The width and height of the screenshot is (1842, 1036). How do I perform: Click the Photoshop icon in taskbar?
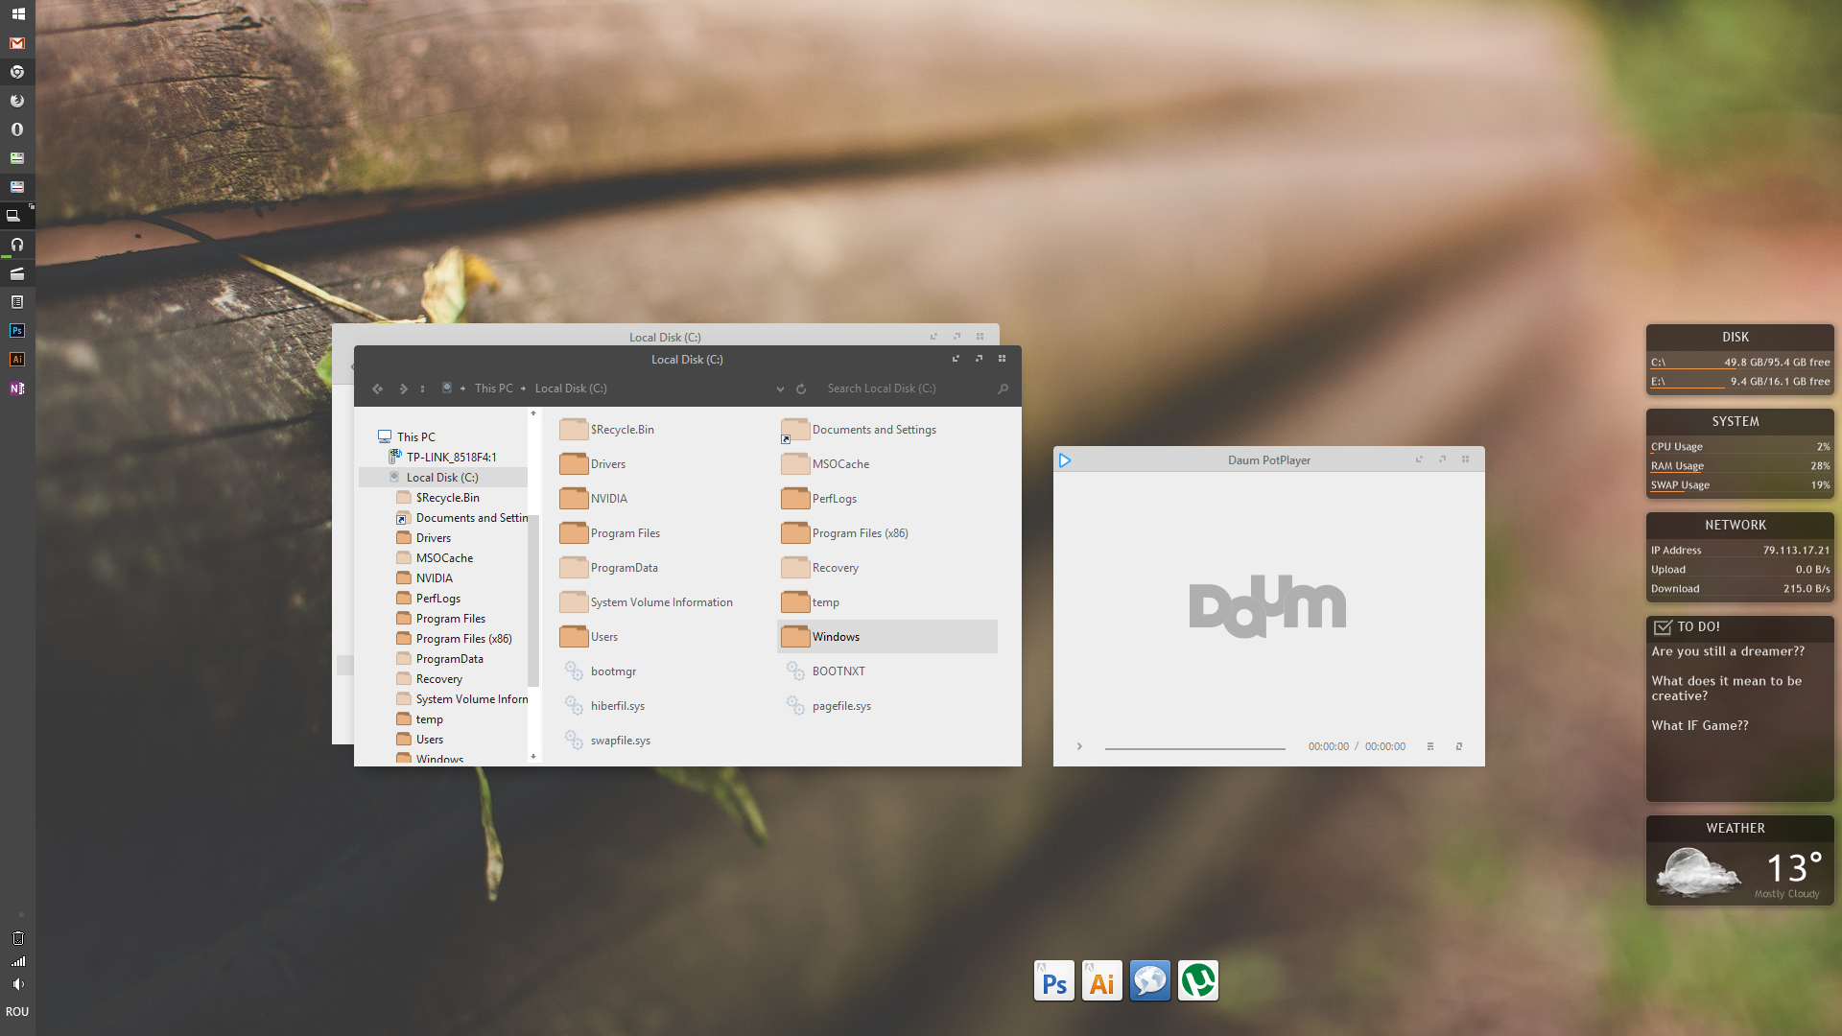[1053, 981]
